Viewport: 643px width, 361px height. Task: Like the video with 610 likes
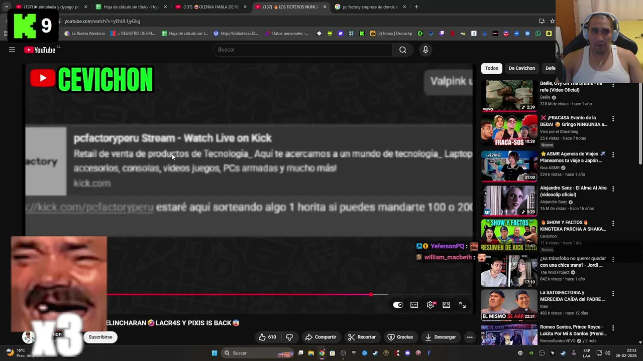[267, 337]
